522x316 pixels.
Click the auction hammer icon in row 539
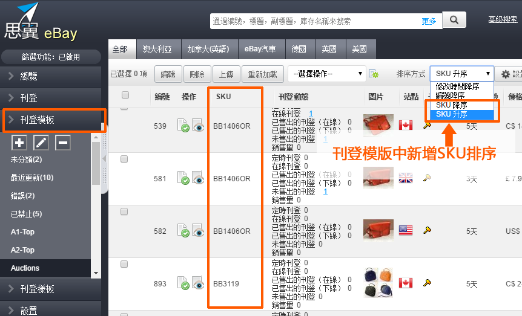click(427, 125)
